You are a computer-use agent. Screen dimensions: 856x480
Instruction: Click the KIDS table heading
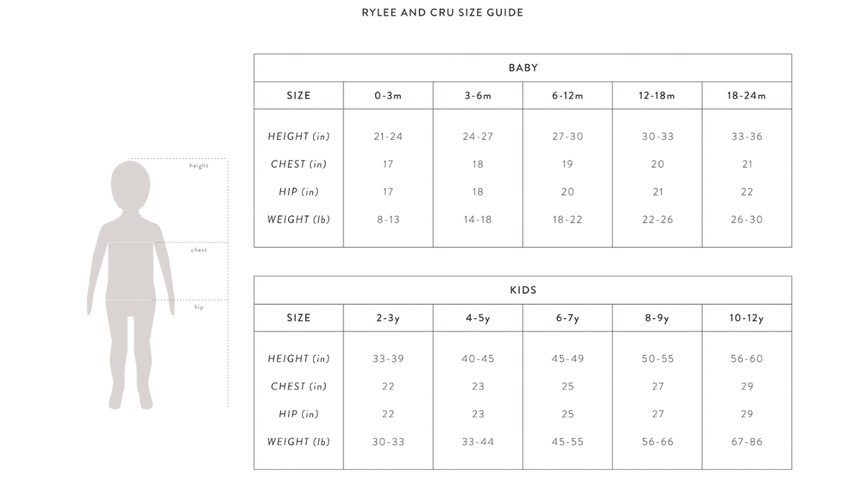[523, 290]
